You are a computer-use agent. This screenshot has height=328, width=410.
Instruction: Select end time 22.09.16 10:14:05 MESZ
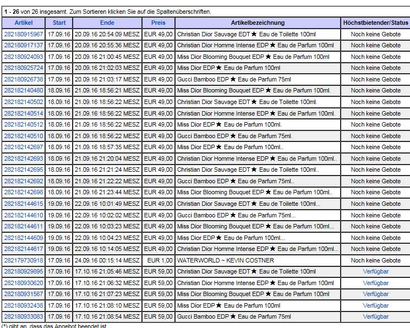pos(107,249)
